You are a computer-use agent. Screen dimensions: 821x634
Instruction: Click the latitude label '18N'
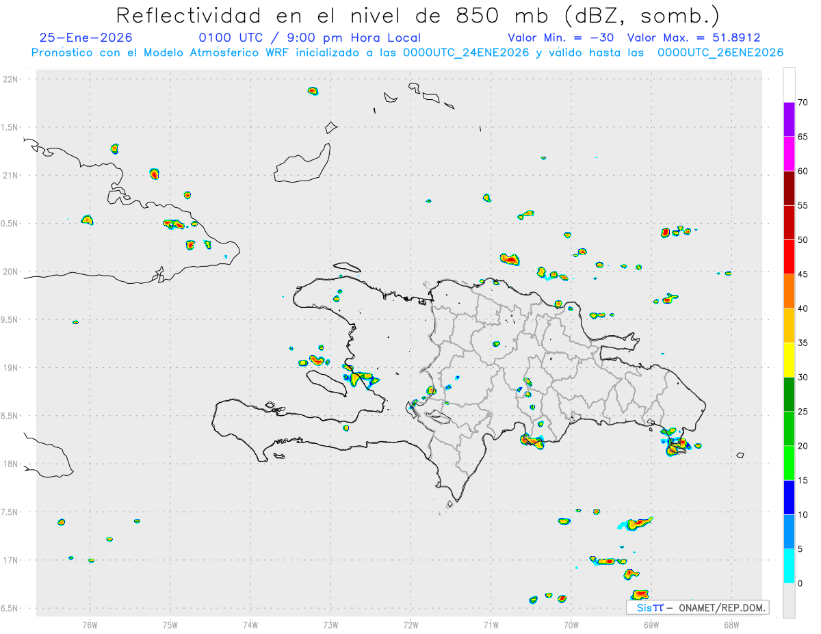11,464
